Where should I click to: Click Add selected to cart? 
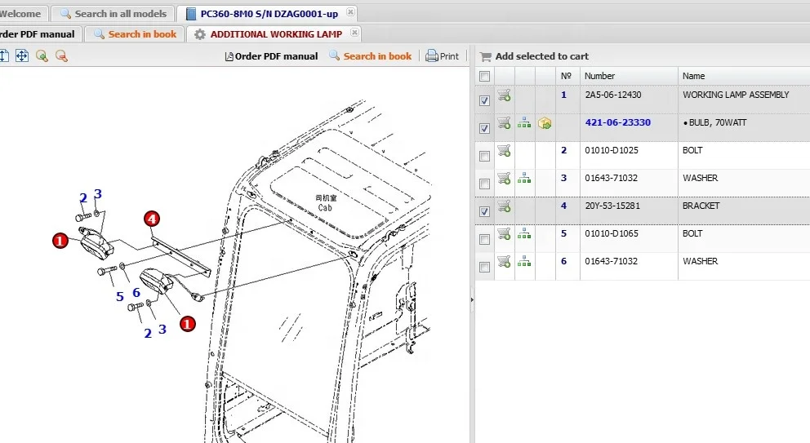coord(535,56)
